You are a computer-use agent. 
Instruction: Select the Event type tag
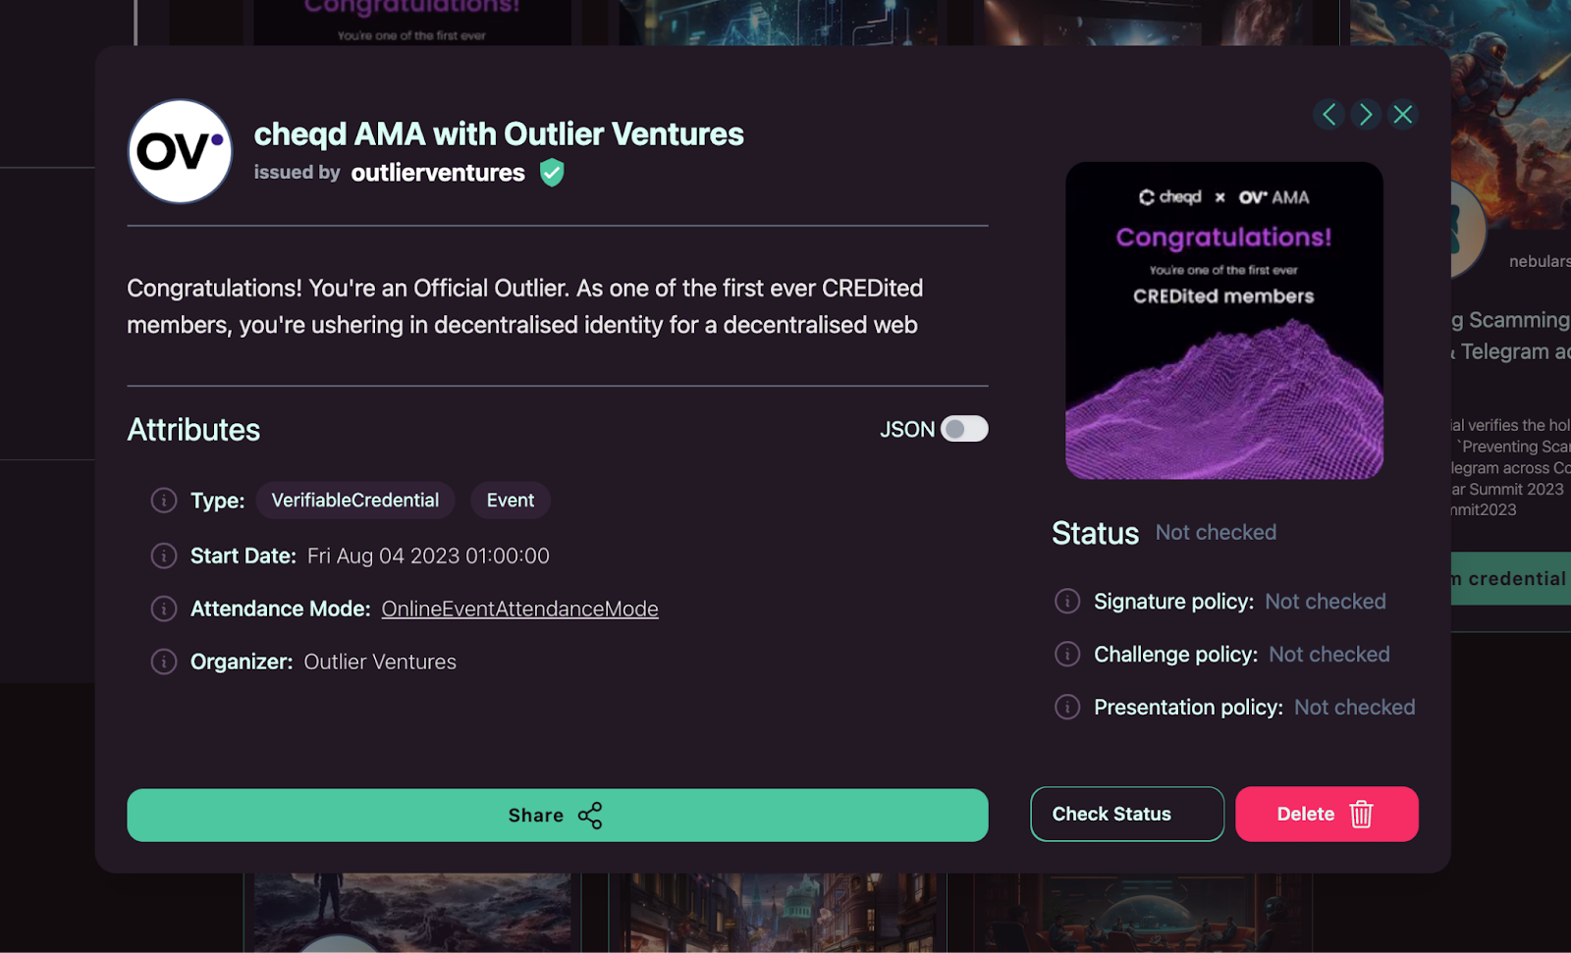[x=511, y=501]
